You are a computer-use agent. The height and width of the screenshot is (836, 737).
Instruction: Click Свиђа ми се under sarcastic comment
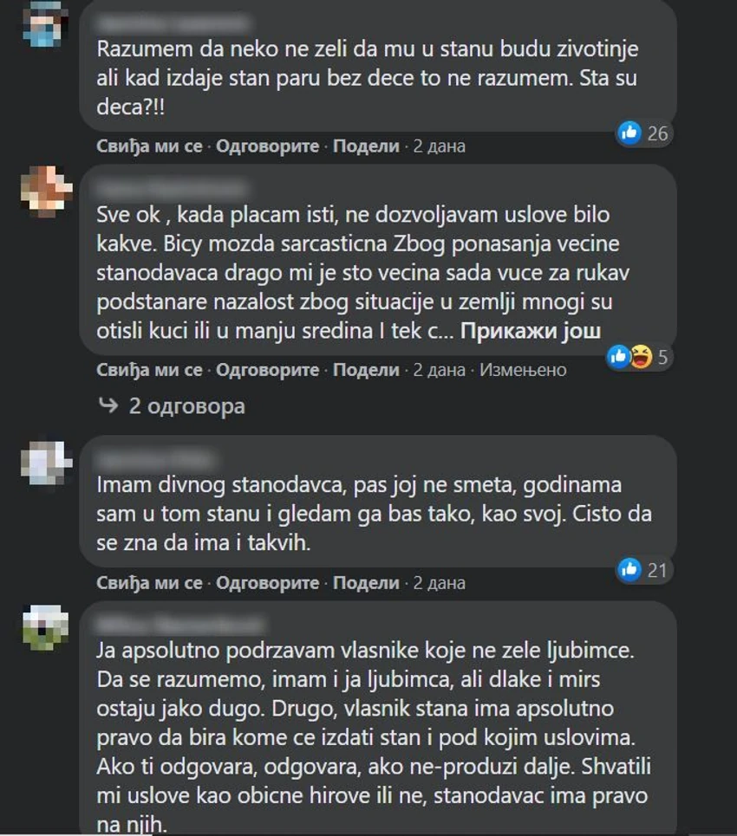[149, 370]
